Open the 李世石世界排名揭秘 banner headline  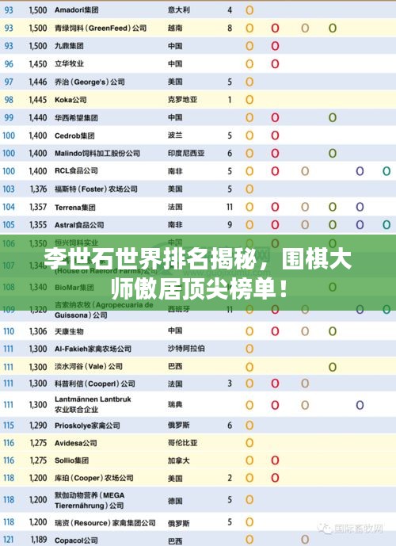[198, 273]
